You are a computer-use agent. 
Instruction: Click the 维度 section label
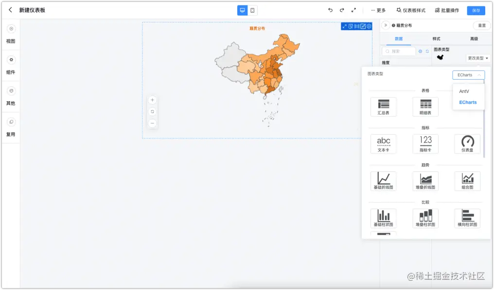click(x=386, y=63)
